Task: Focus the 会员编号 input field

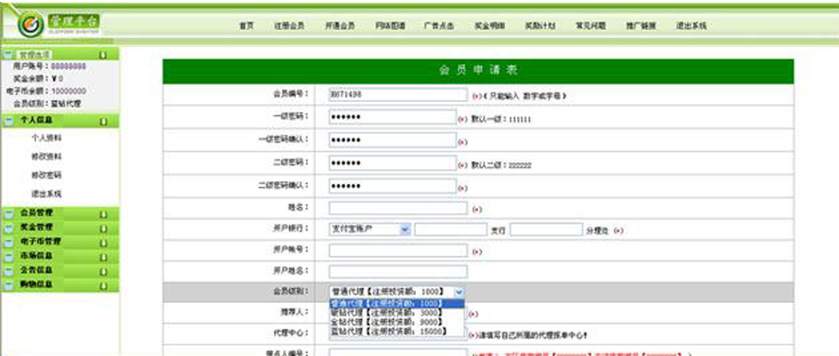Action: (398, 94)
